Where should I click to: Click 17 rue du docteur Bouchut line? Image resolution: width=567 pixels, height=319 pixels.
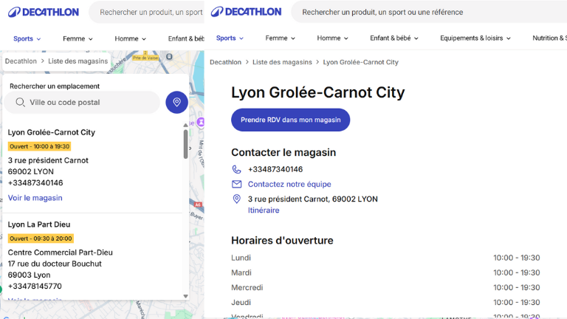click(55, 264)
